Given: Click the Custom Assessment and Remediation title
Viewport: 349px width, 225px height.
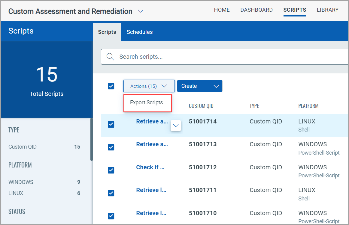Looking at the screenshot, I should pos(70,11).
